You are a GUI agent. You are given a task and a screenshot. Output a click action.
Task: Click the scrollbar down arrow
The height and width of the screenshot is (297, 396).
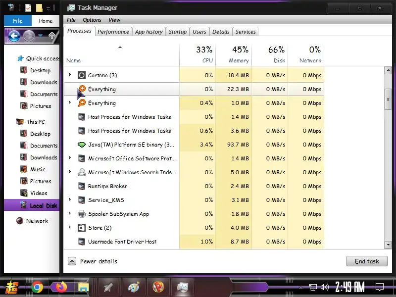(388, 245)
